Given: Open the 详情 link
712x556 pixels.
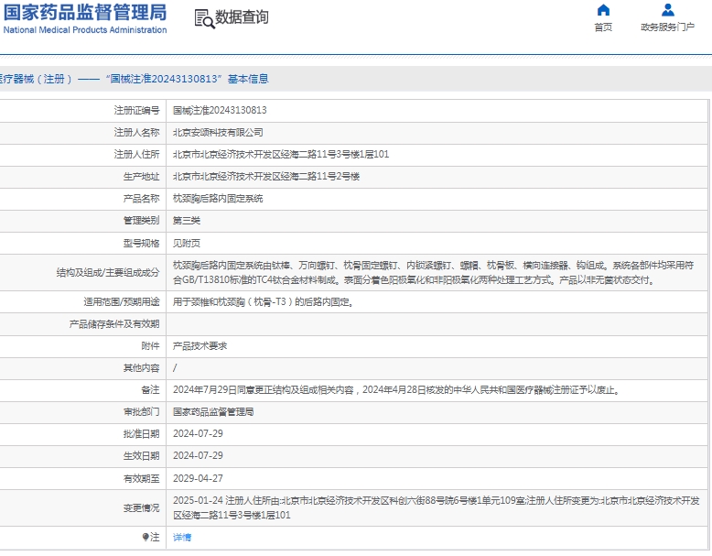Looking at the screenshot, I should (182, 538).
